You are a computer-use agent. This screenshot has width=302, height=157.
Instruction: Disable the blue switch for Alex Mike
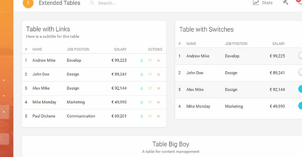click(x=300, y=89)
